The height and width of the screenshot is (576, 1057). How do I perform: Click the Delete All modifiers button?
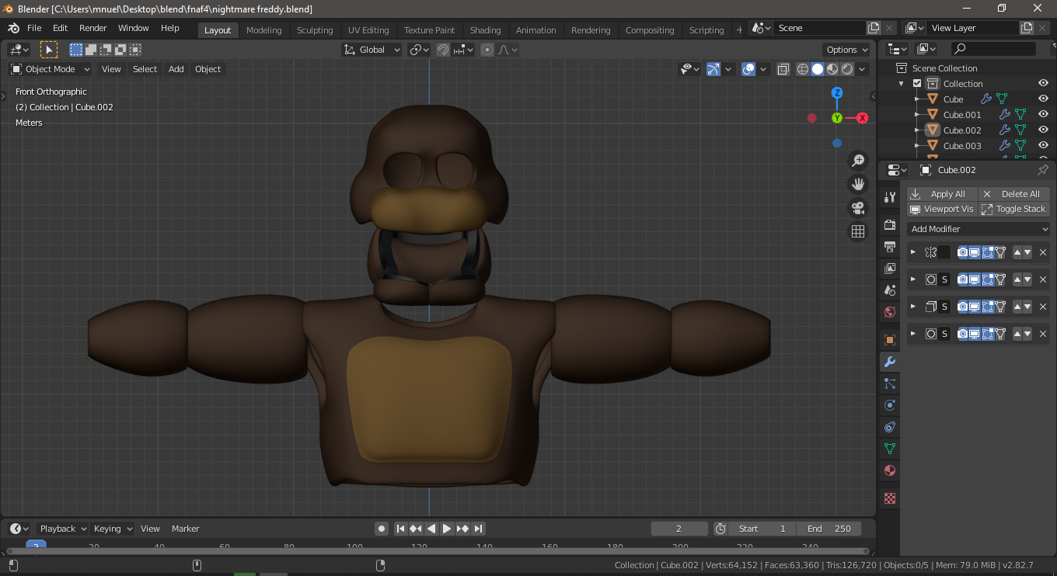point(1014,194)
